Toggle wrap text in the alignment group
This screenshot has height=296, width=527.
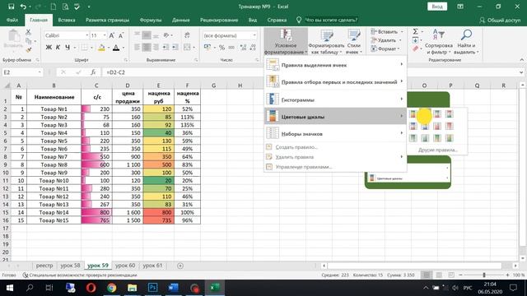point(187,35)
